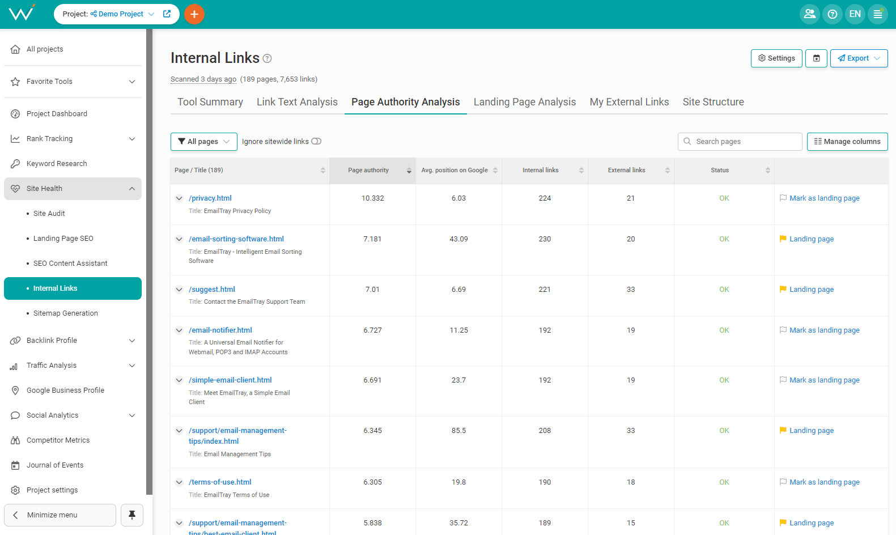The height and width of the screenshot is (535, 896).
Task: Click the W logo in top-left
Action: pos(22,13)
